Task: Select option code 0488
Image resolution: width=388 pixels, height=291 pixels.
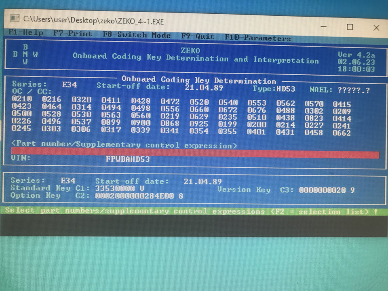Action: (x=286, y=111)
